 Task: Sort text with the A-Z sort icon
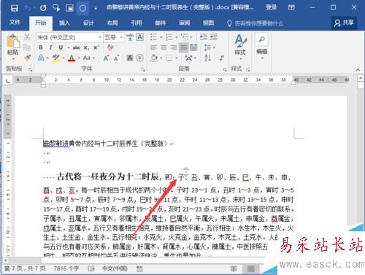[208, 58]
